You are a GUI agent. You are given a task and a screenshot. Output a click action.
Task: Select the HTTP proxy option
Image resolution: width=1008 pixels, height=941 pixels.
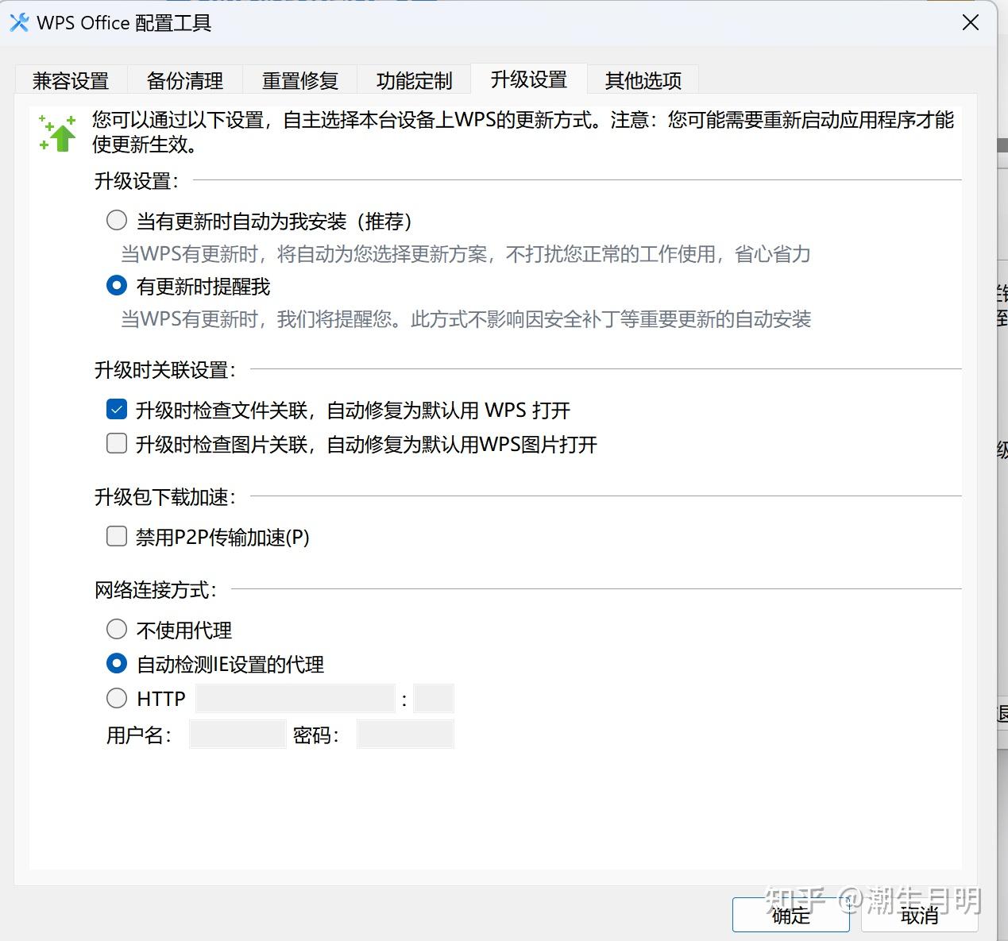(x=117, y=698)
